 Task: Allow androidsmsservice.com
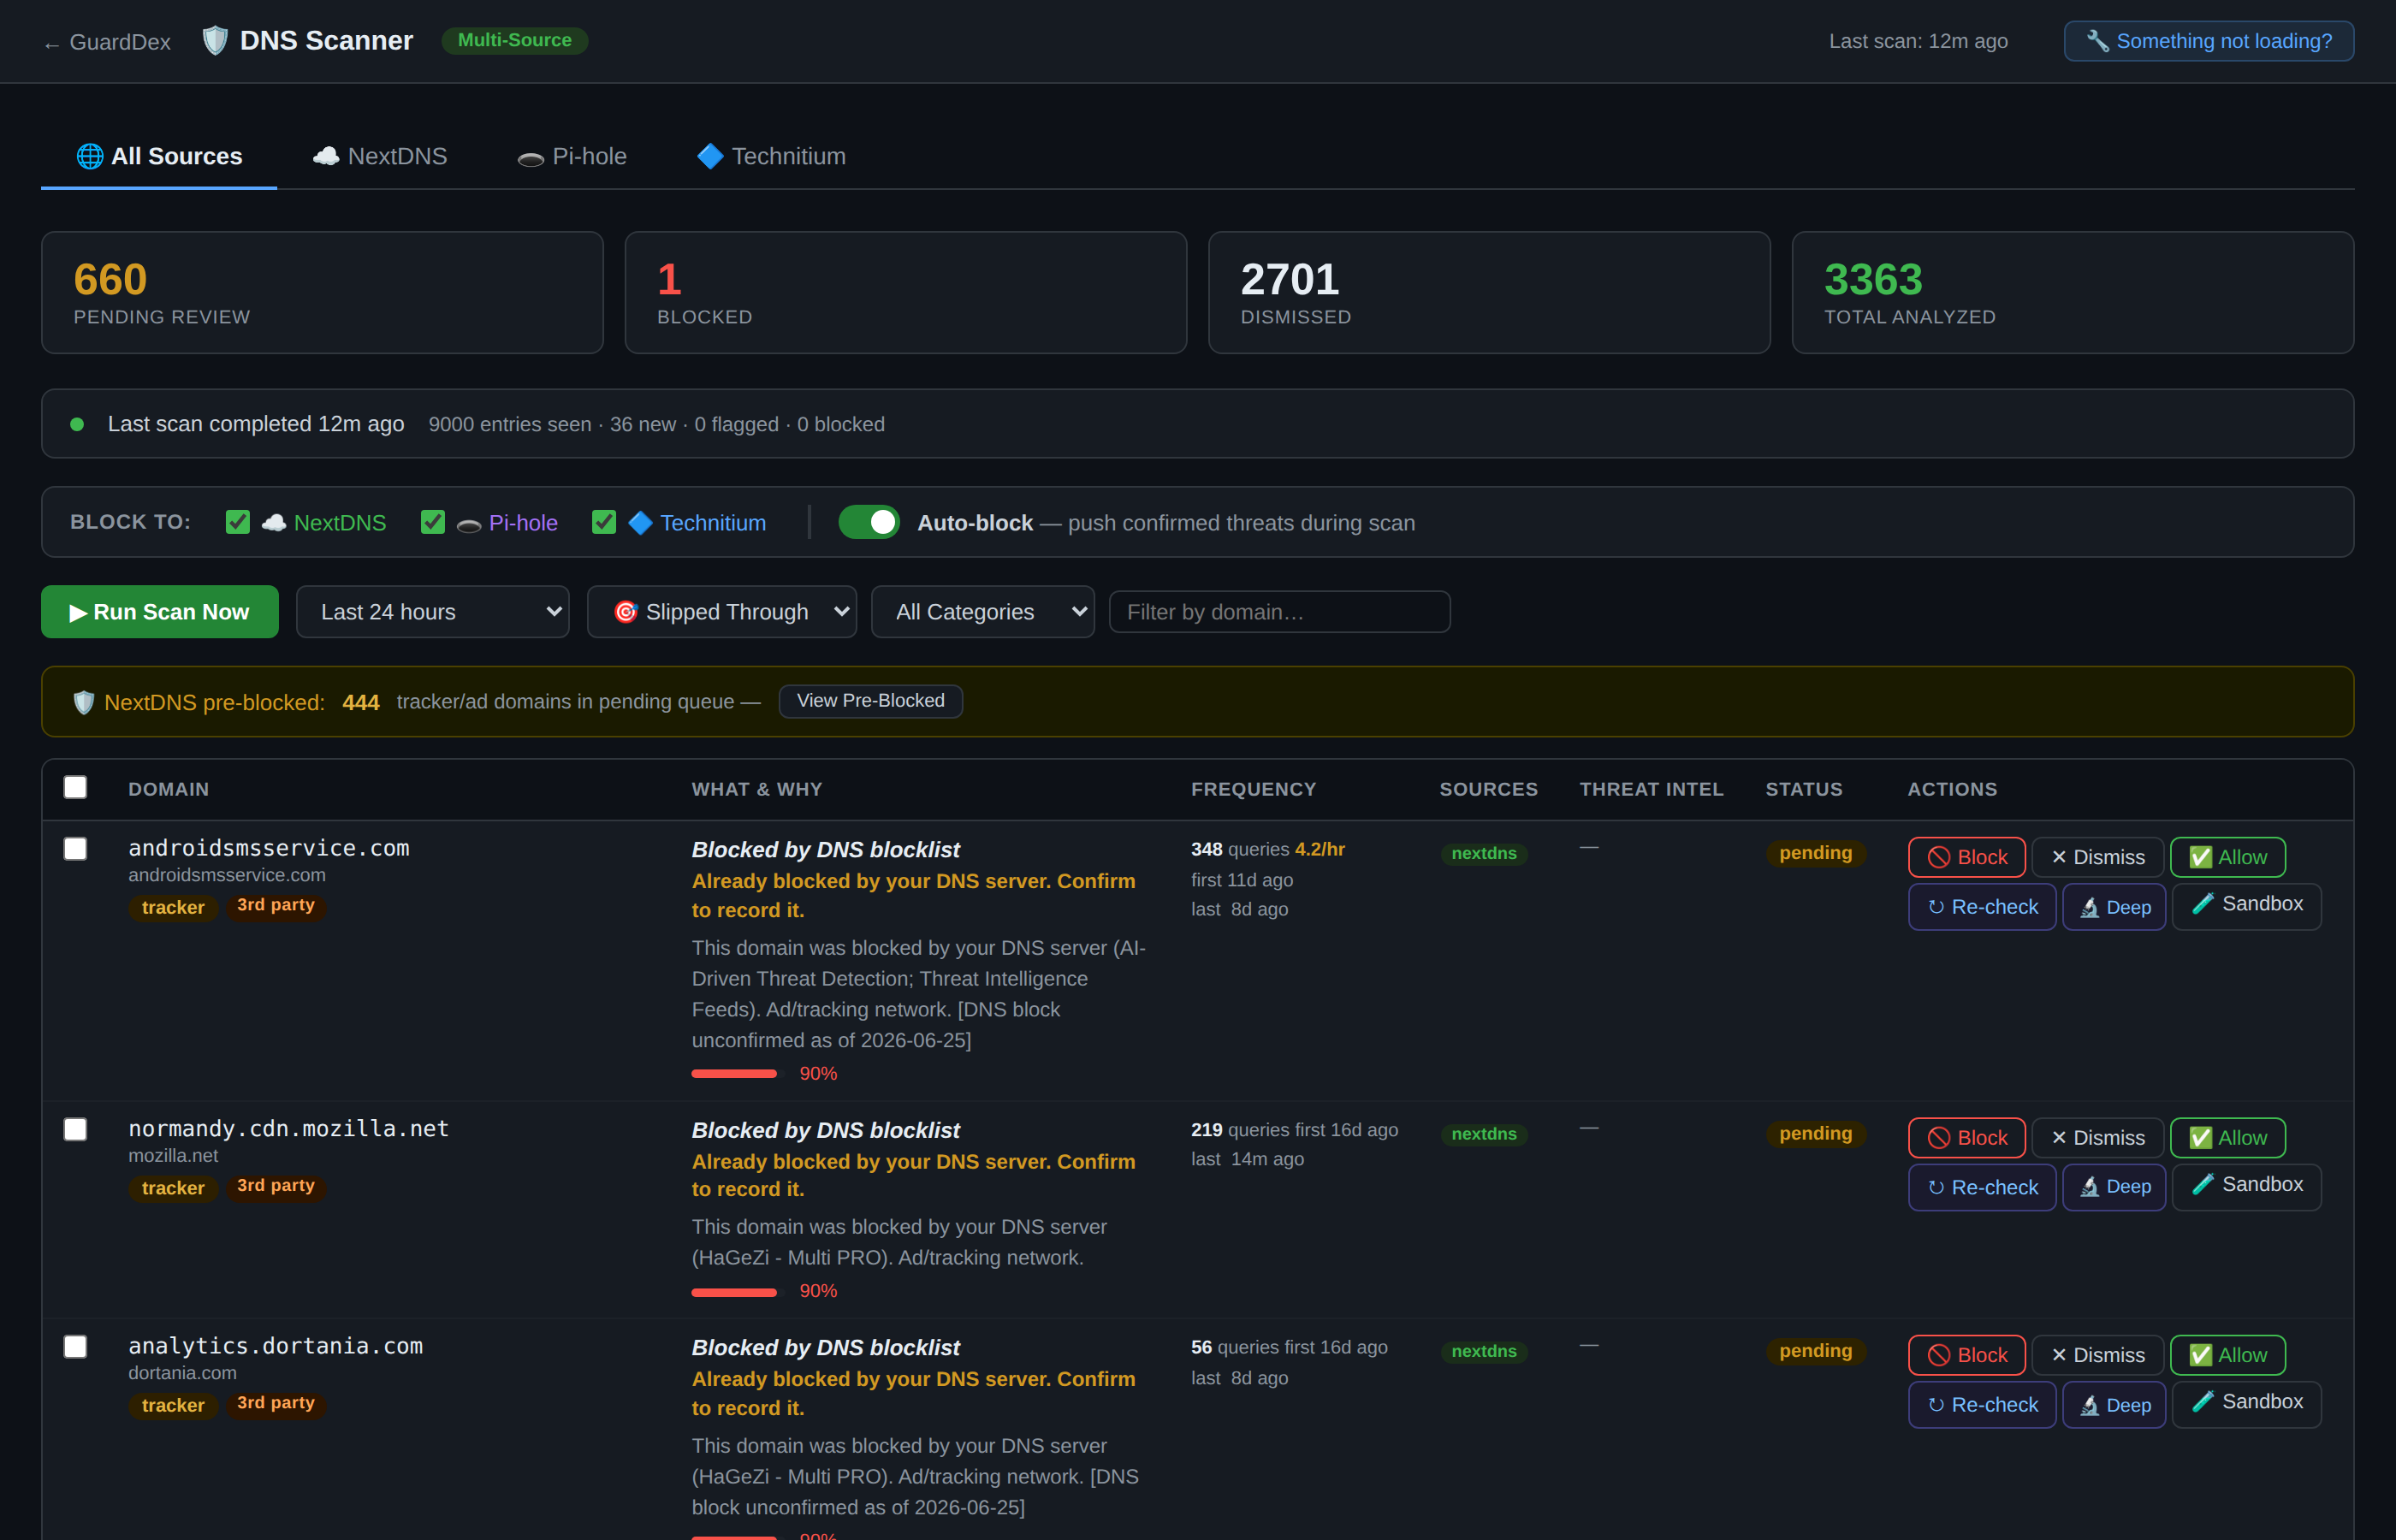[x=2227, y=857]
